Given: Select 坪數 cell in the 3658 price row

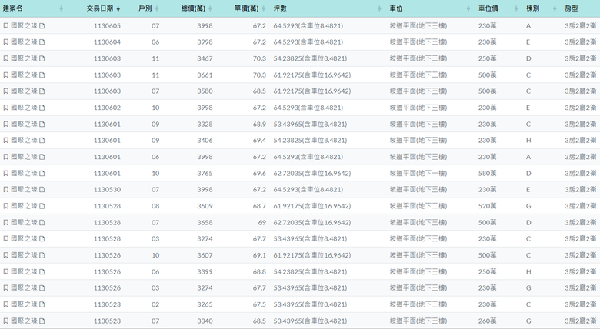Looking at the screenshot, I should (312, 223).
